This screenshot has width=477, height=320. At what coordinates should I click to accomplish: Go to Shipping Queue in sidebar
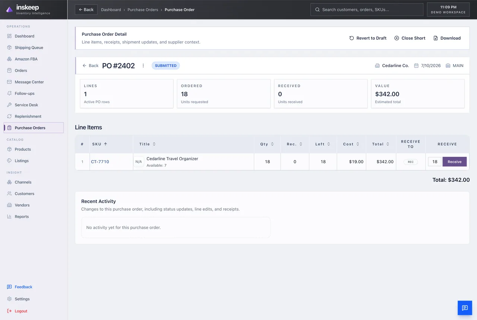point(34,48)
